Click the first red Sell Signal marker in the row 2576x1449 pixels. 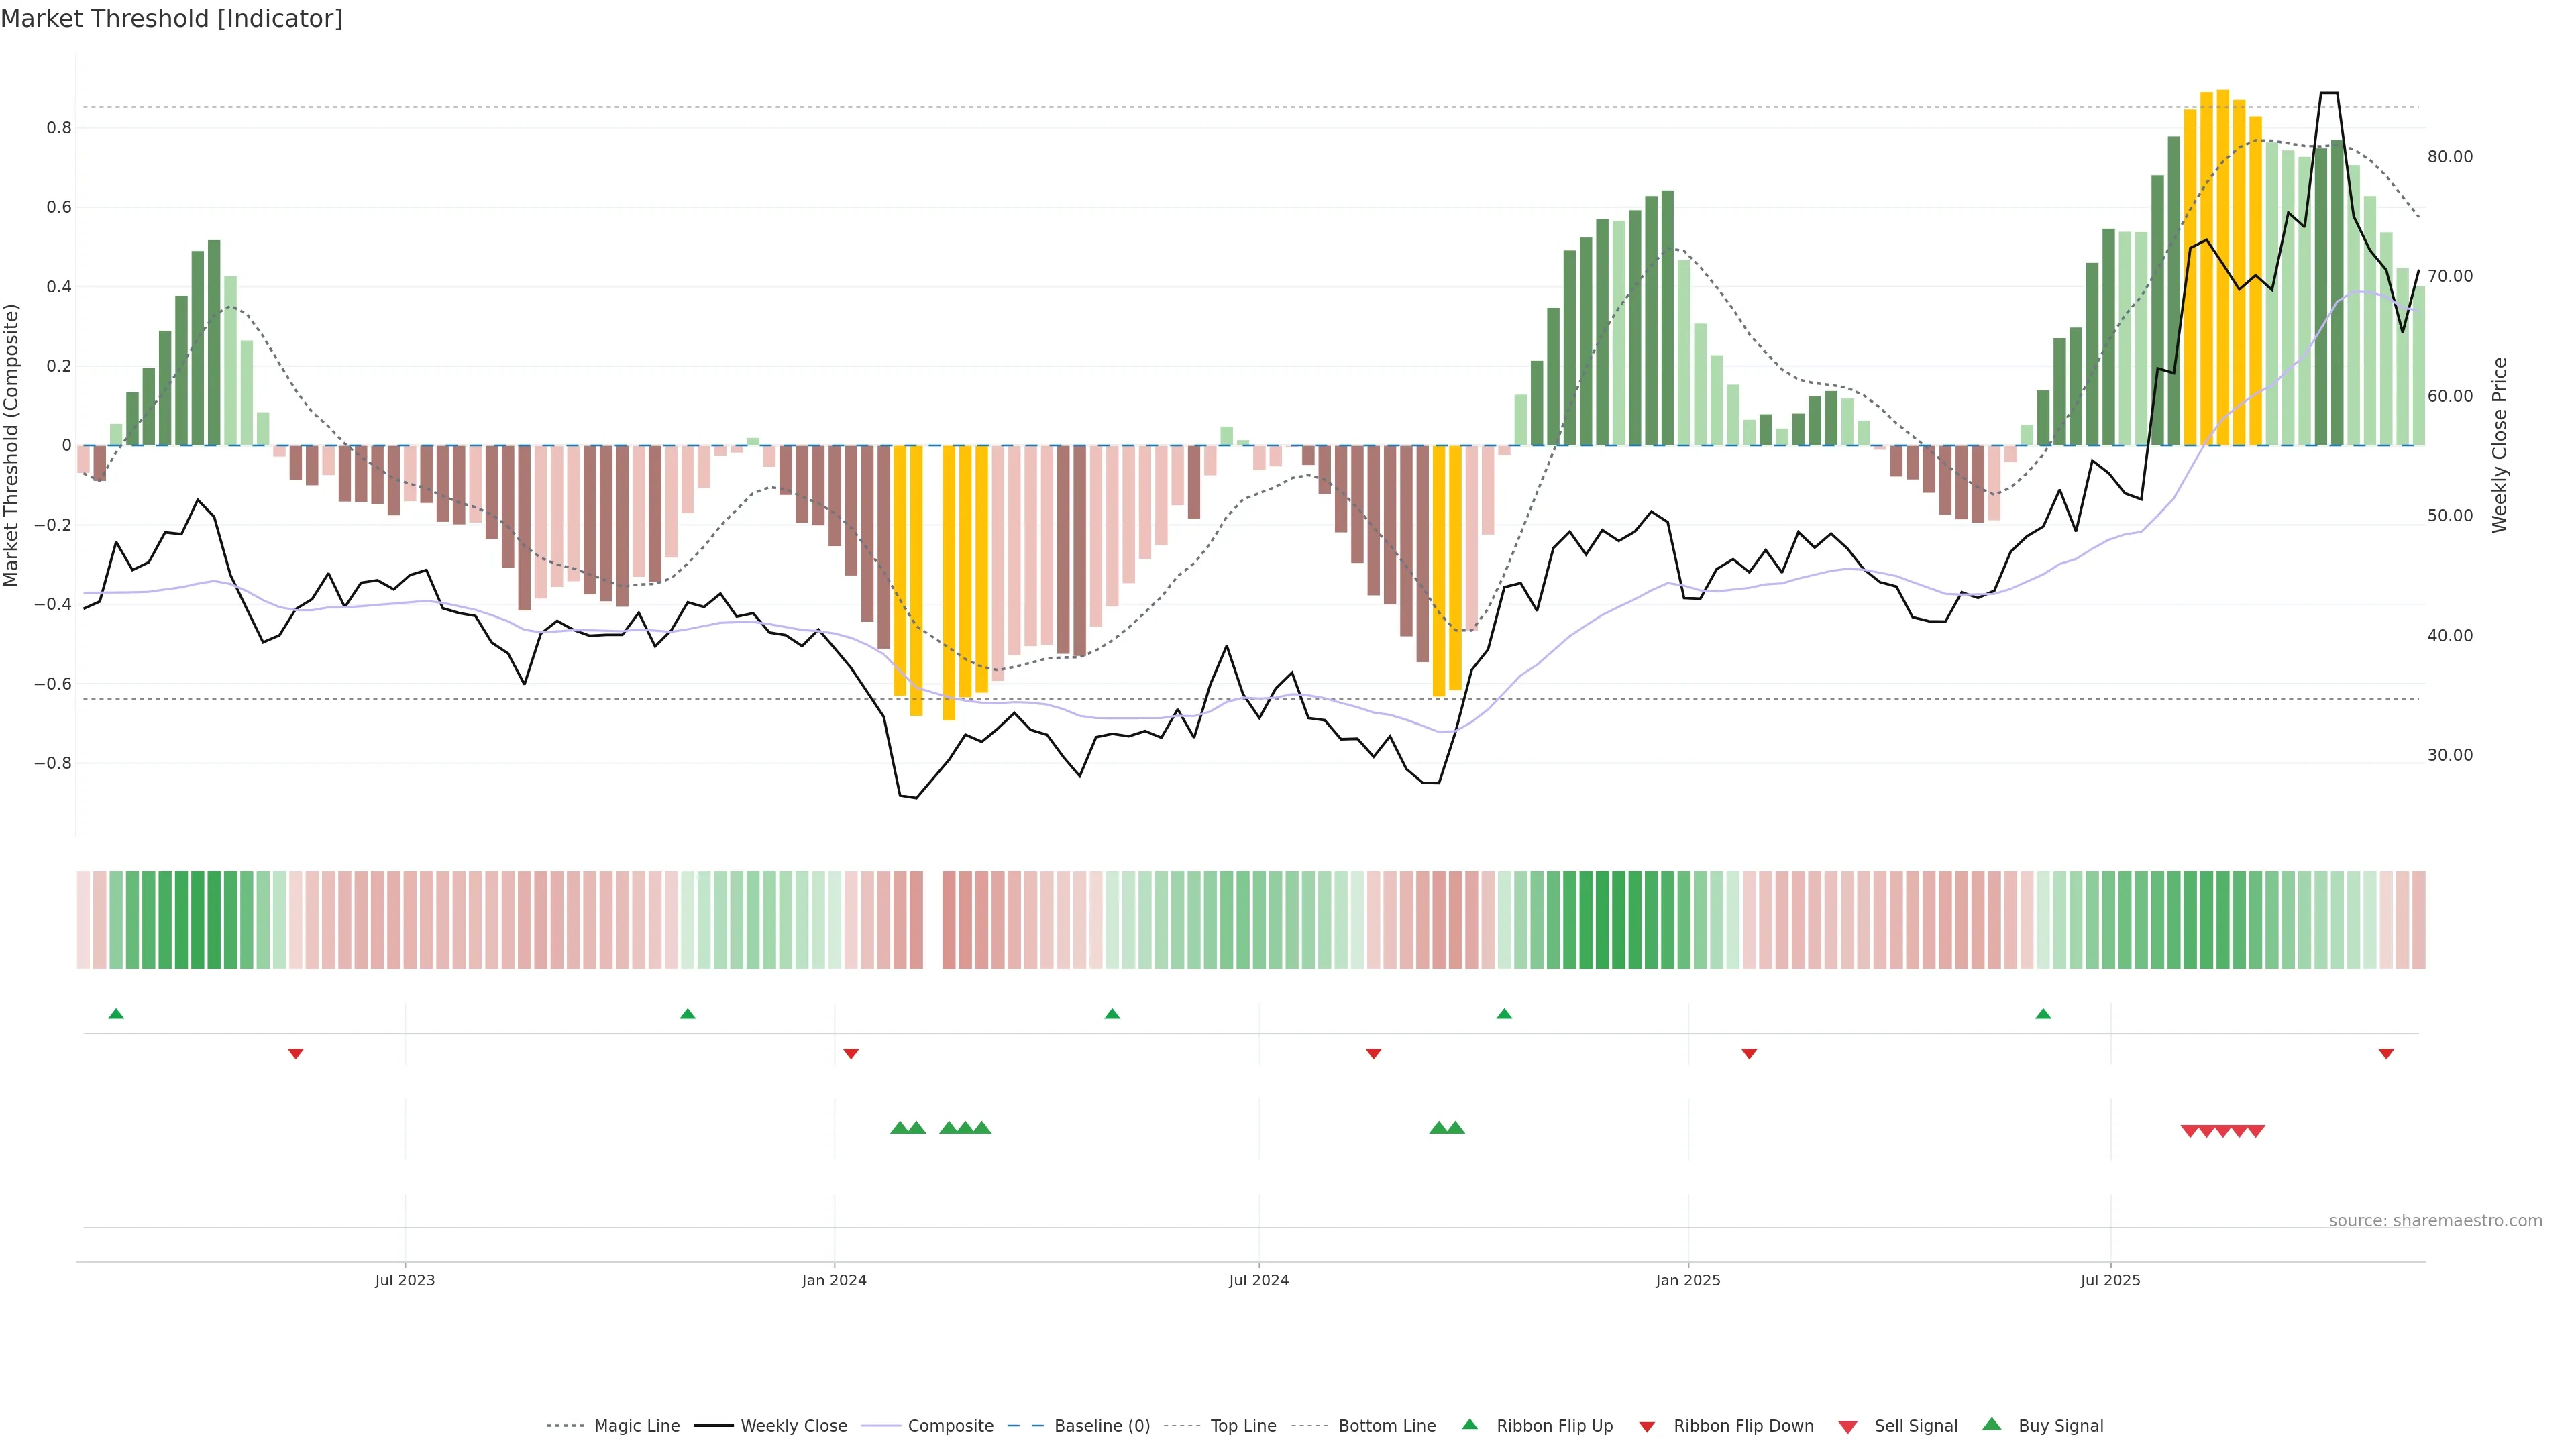pyautogui.click(x=2190, y=1131)
